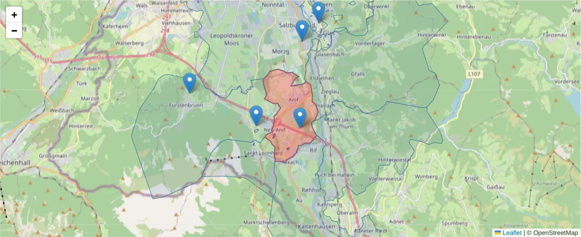Click the Viehhausen place label
581x237 pixels.
pos(176,23)
